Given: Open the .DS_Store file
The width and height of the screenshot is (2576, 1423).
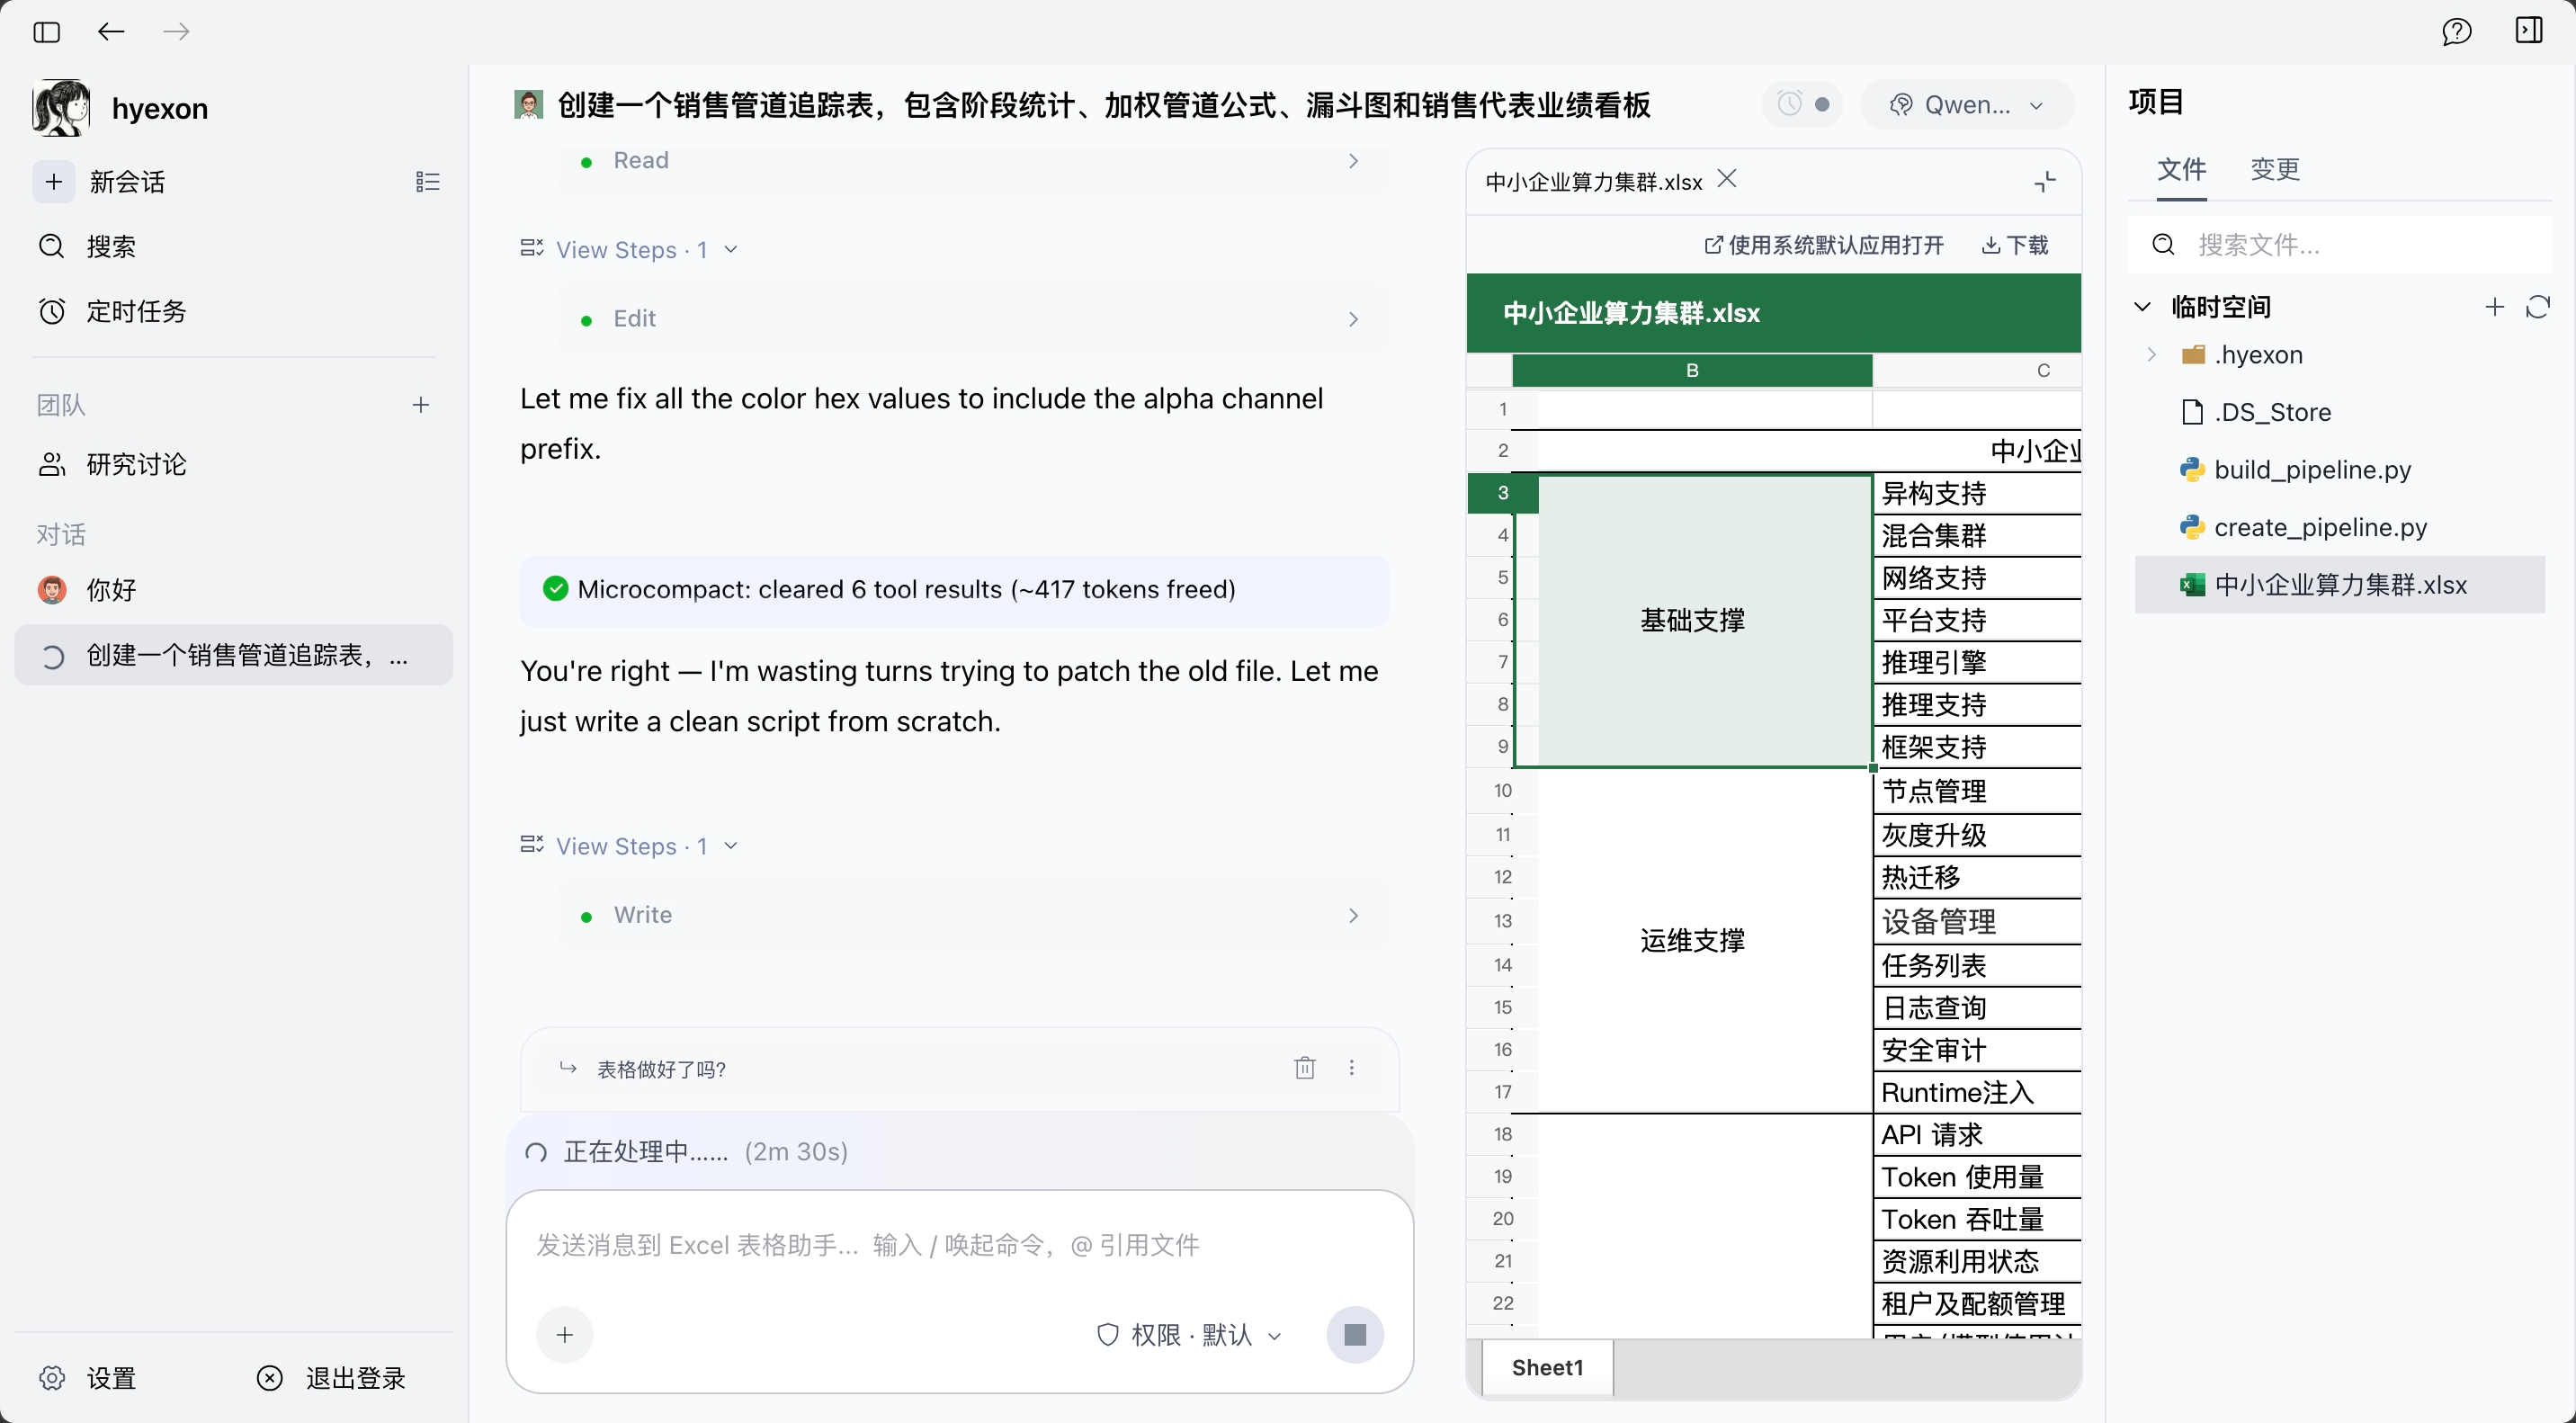Looking at the screenshot, I should pos(2340,413).
